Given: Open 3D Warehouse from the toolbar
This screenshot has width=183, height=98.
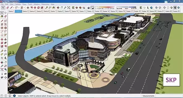Looking at the screenshot, I should click(77, 8).
